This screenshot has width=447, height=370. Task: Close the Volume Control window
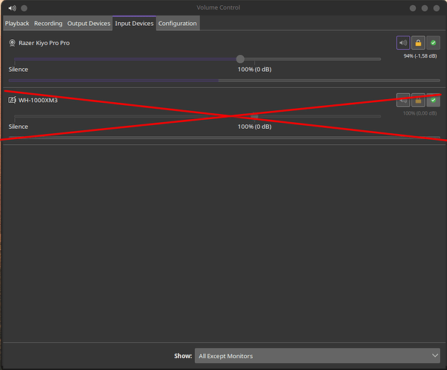tap(437, 8)
